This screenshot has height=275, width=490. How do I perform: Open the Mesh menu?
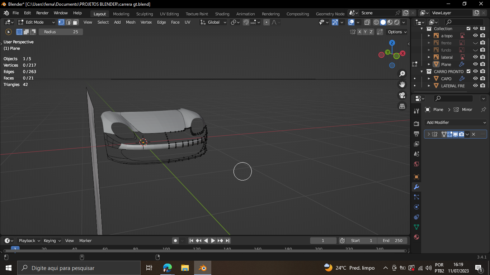(x=131, y=22)
